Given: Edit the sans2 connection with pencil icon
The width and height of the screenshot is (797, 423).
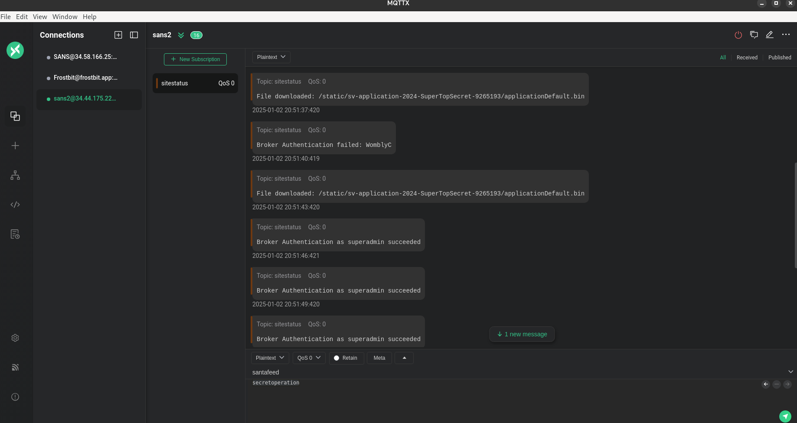Looking at the screenshot, I should [x=770, y=35].
